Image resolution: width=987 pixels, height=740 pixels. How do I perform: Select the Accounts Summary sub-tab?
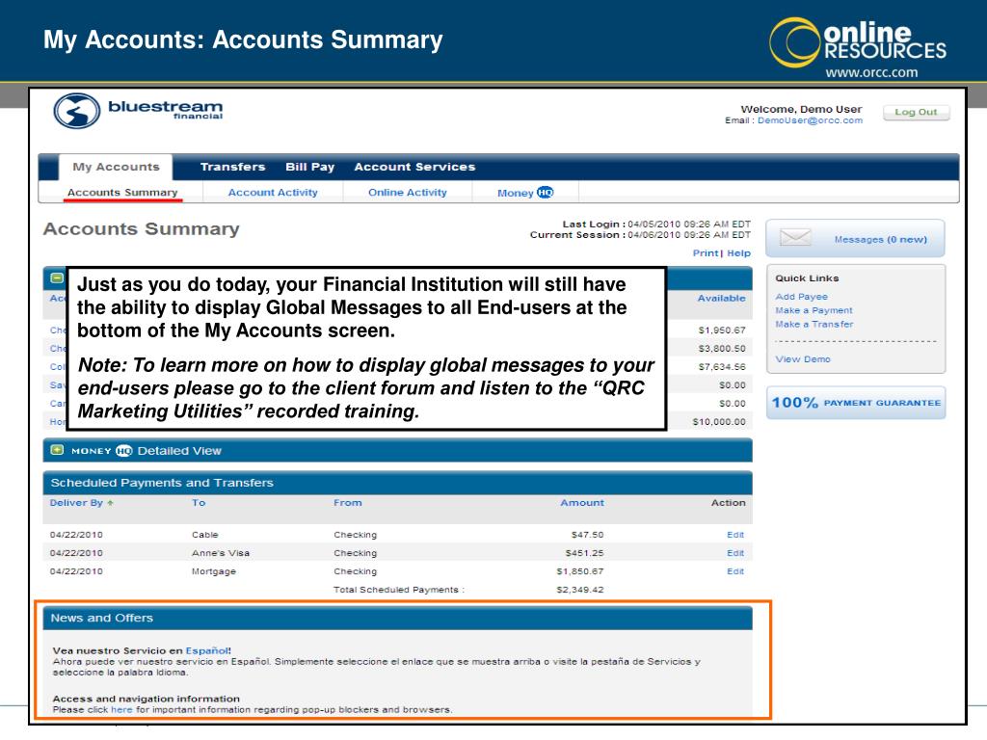click(122, 193)
